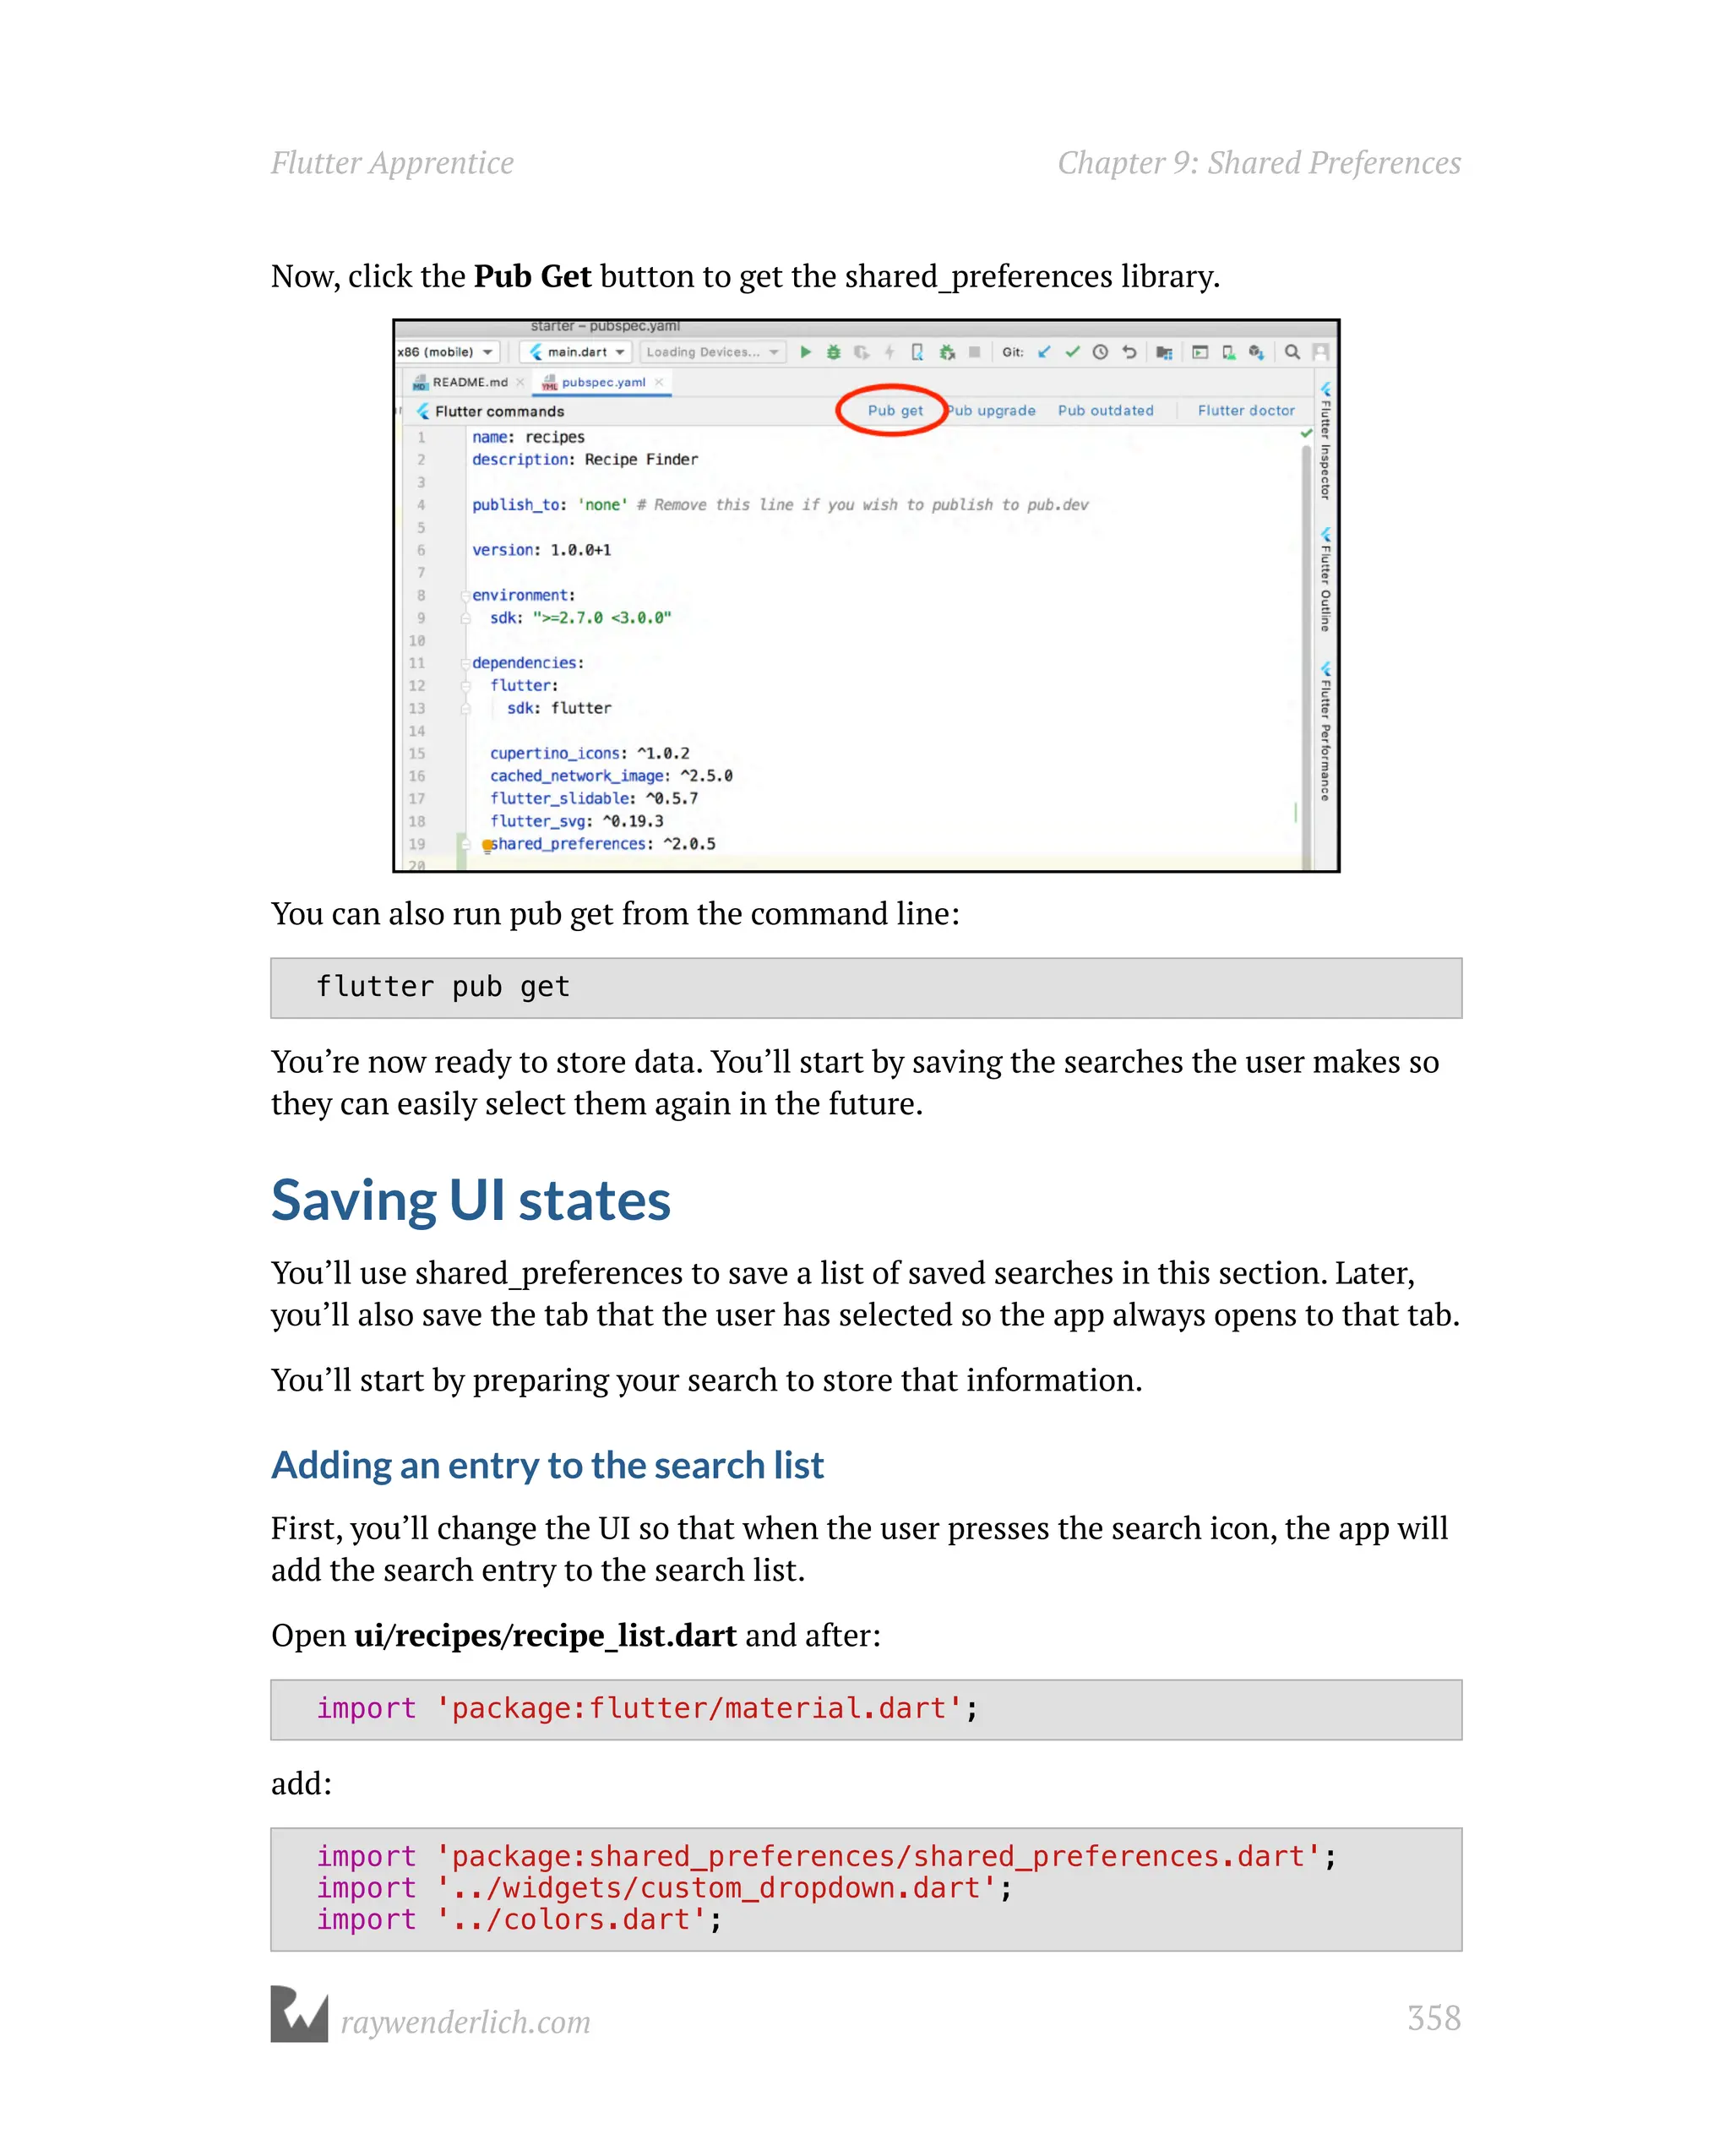Collapse the dependencies block fold marker
The image size is (1730, 2156).
[465, 664]
